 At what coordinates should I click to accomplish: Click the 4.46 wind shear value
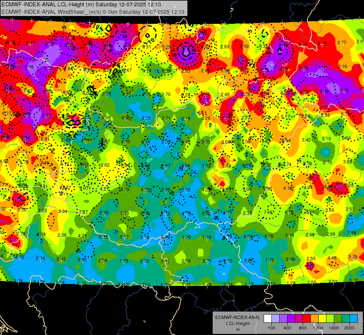pyautogui.click(x=332, y=258)
